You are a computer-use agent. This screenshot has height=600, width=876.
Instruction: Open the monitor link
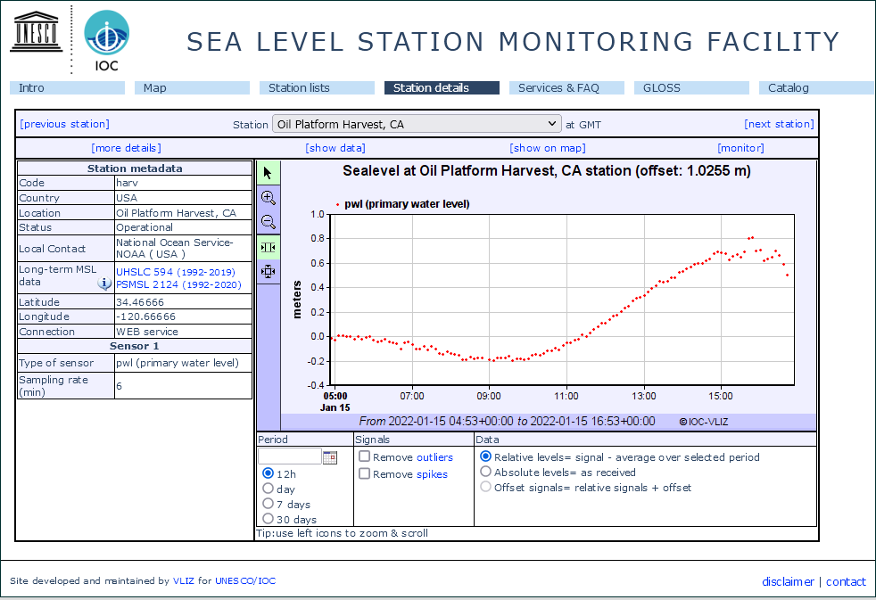(740, 148)
